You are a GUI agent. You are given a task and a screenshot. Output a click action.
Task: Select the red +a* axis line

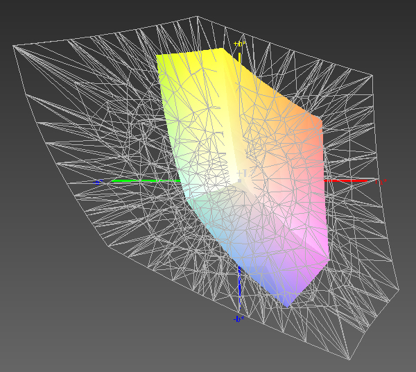346,181
